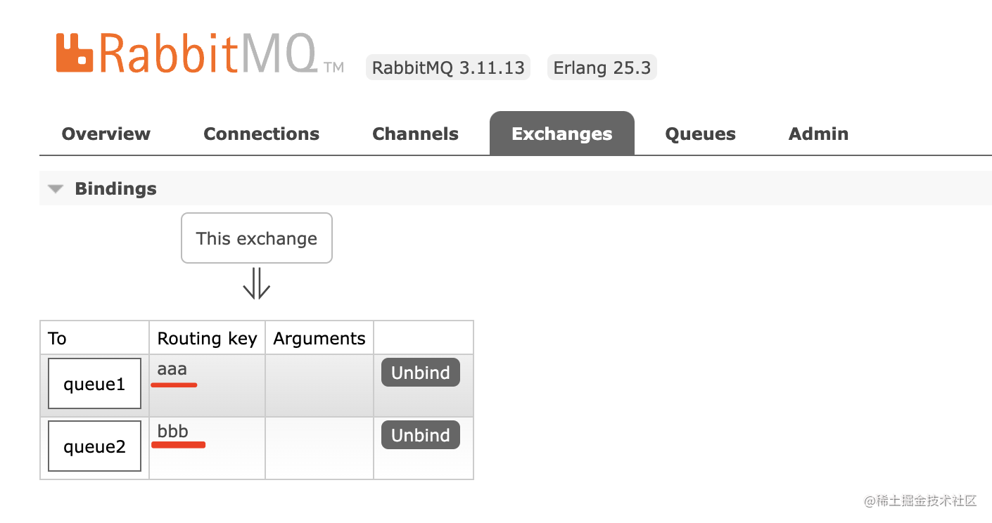Open the Queues tab

point(700,134)
